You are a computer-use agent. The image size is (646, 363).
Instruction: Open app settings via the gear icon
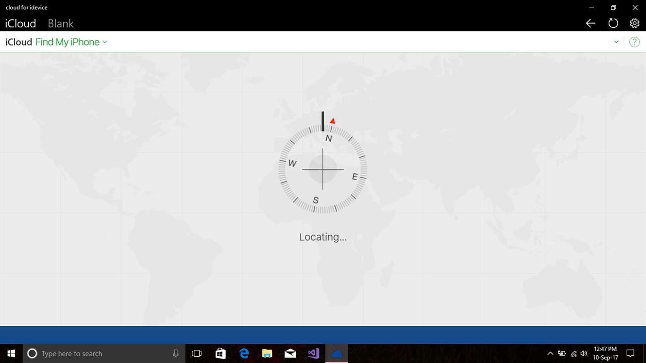coord(634,23)
